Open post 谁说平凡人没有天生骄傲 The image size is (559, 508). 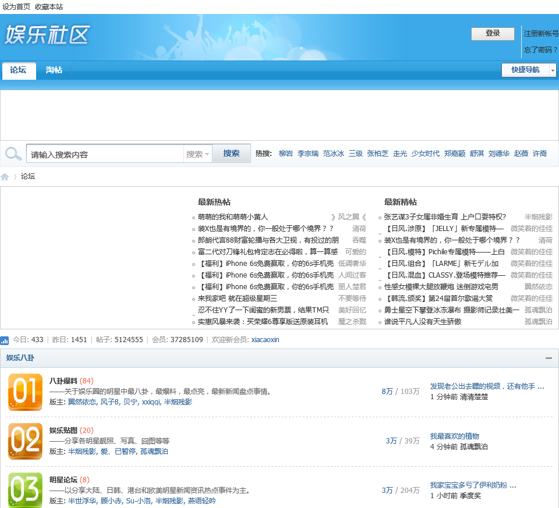423,322
